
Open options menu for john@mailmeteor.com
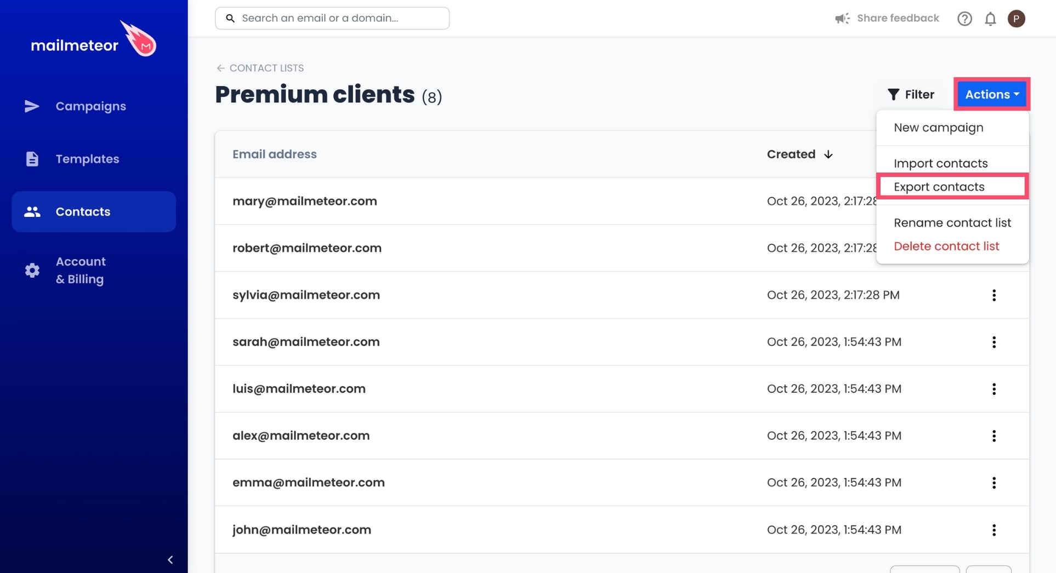click(993, 530)
